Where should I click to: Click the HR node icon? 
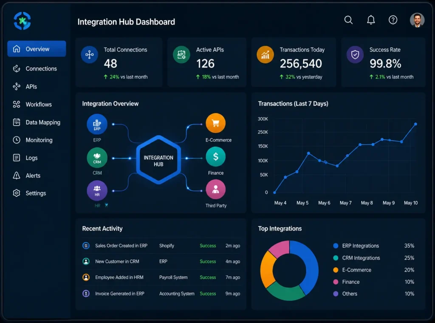pyautogui.click(x=97, y=191)
